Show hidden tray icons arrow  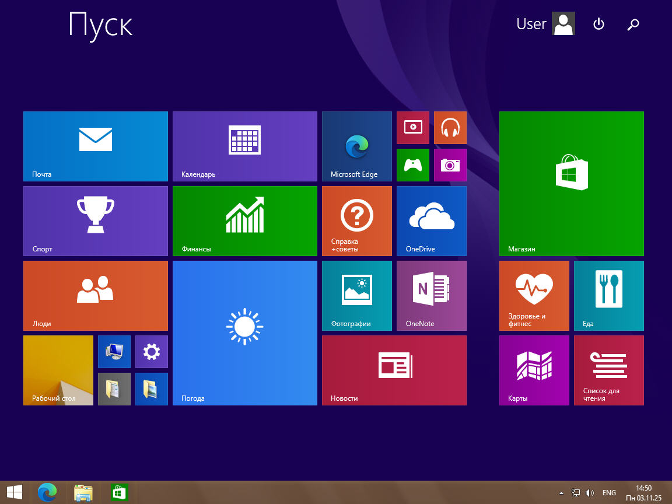tap(561, 493)
